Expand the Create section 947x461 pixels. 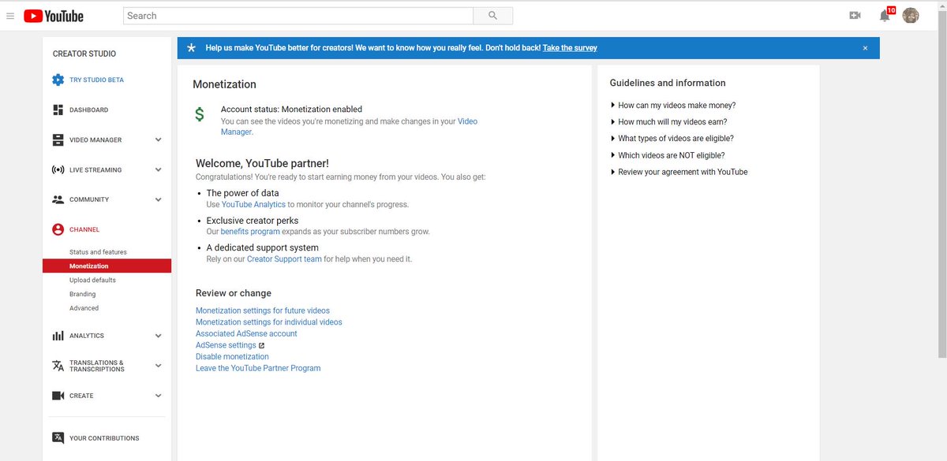[158, 396]
